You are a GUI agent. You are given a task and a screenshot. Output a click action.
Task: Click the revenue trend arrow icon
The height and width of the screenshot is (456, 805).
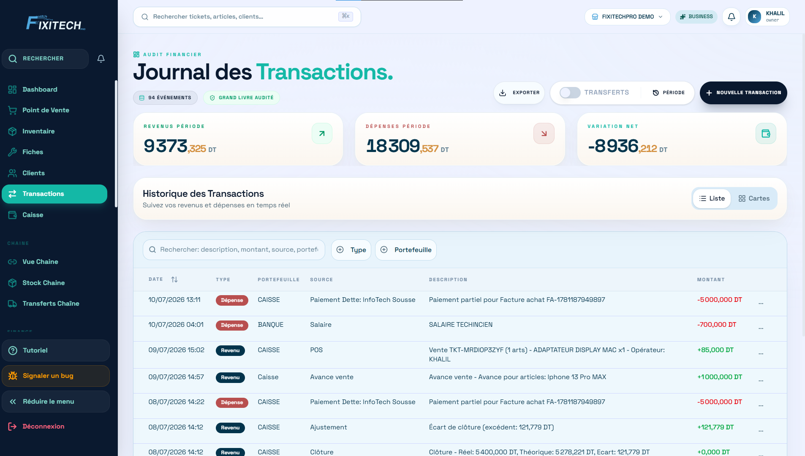322,133
